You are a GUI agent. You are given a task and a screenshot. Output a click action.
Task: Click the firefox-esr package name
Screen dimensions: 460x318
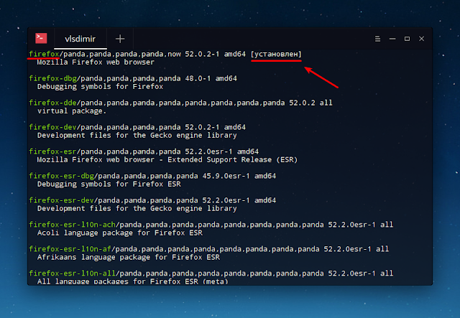52,151
